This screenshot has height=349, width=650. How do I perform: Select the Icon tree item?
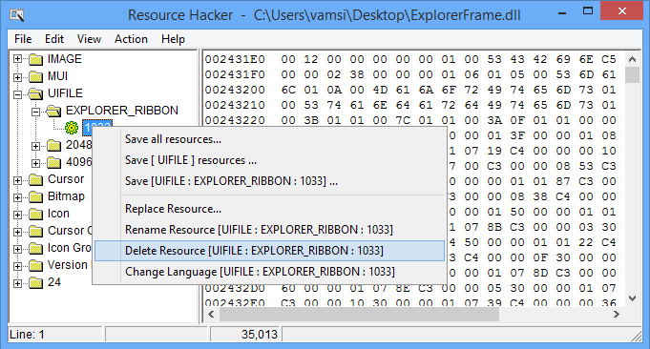(58, 214)
